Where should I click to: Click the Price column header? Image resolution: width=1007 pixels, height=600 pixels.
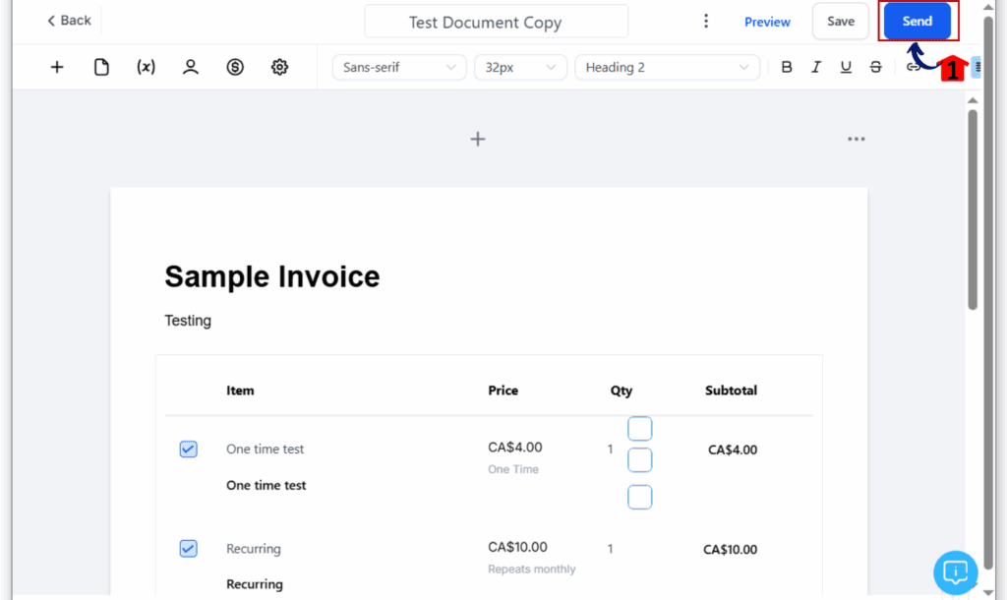pos(503,390)
